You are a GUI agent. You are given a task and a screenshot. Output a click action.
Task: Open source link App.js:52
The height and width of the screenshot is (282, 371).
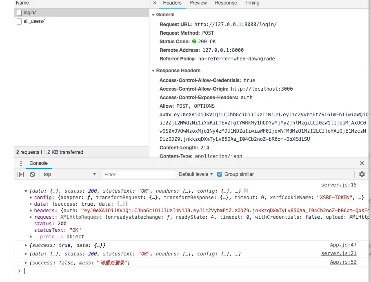pos(343,262)
